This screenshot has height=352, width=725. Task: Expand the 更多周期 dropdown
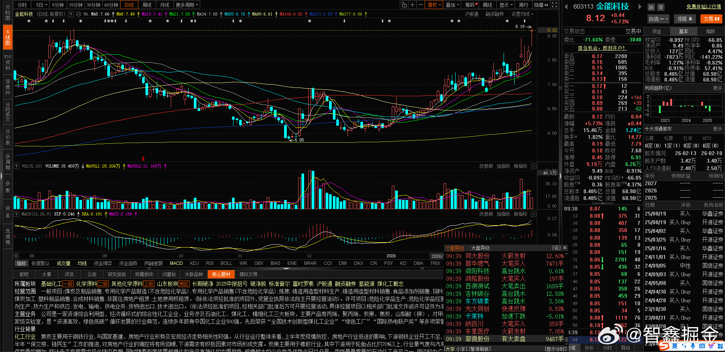[x=187, y=5]
